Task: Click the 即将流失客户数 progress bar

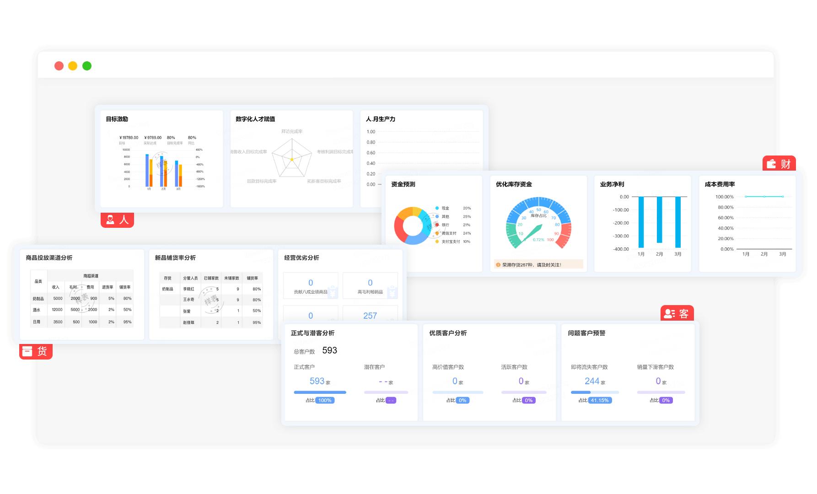Action: click(595, 392)
